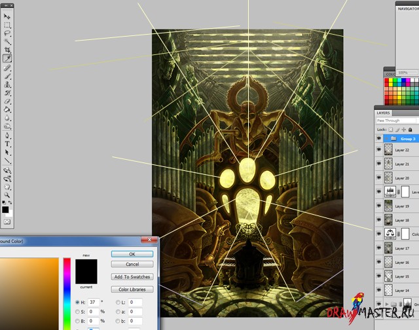Toggle visibility of Layer 20

point(378,177)
